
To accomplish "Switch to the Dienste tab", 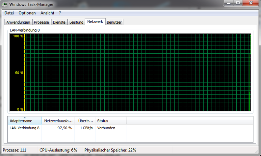I will coord(59,22).
